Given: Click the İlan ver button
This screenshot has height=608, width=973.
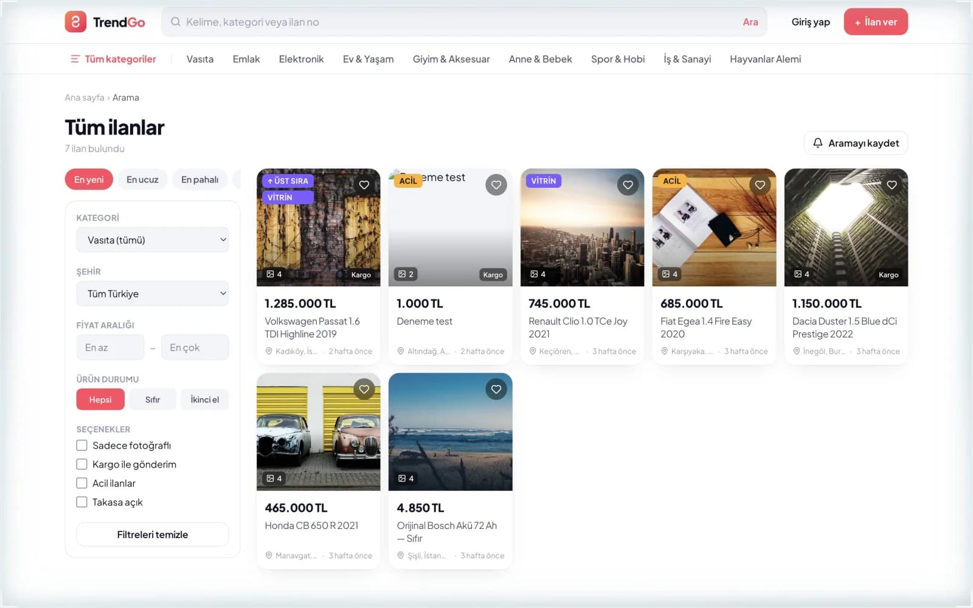Looking at the screenshot, I should click(x=876, y=22).
